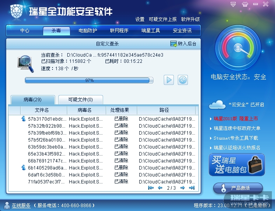Click 软件升级 link
The height and width of the screenshot is (211, 275).
coord(190,19)
